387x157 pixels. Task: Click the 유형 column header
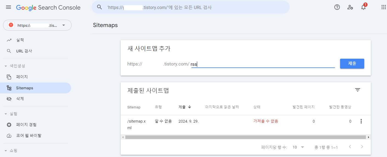(158, 107)
